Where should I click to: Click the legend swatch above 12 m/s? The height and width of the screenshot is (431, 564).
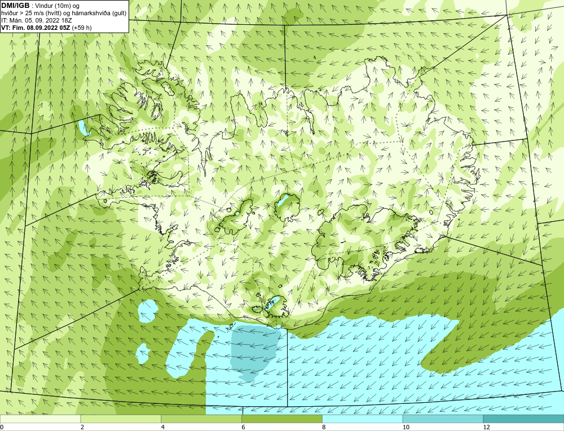coord(524,419)
